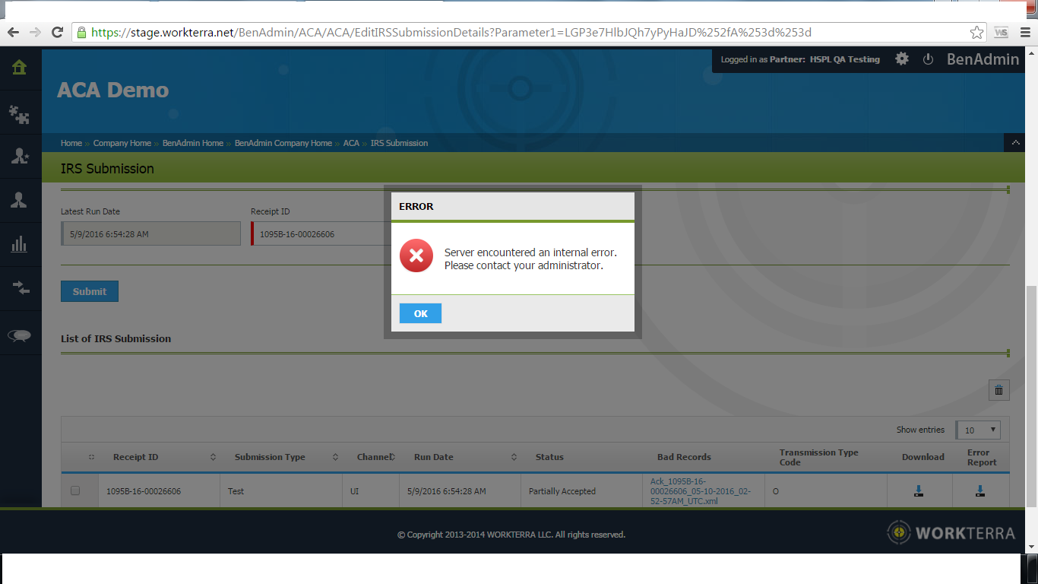
Task: Download the error report for the submission
Action: [979, 491]
